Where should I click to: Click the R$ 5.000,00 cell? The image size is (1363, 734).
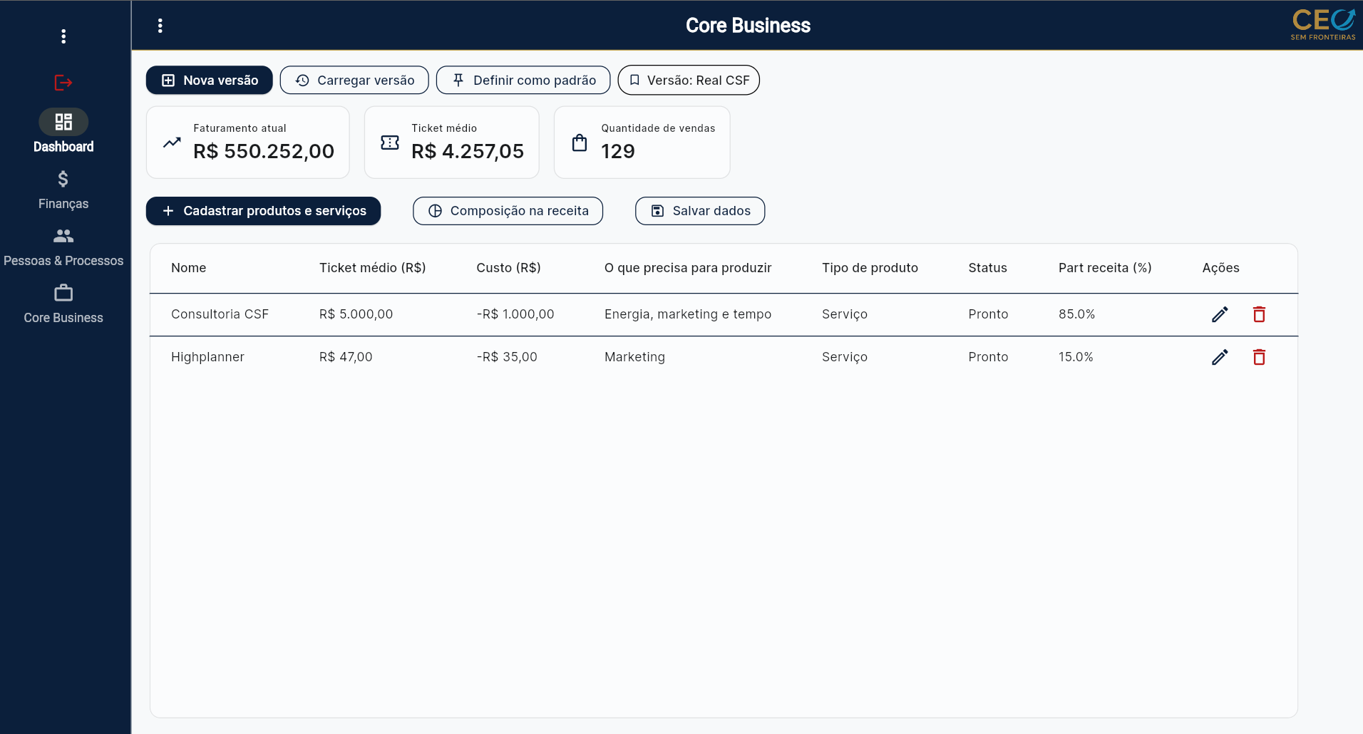pos(356,314)
